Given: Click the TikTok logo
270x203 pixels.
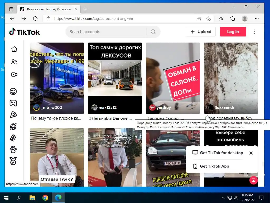Looking at the screenshot, I should tap(25, 32).
